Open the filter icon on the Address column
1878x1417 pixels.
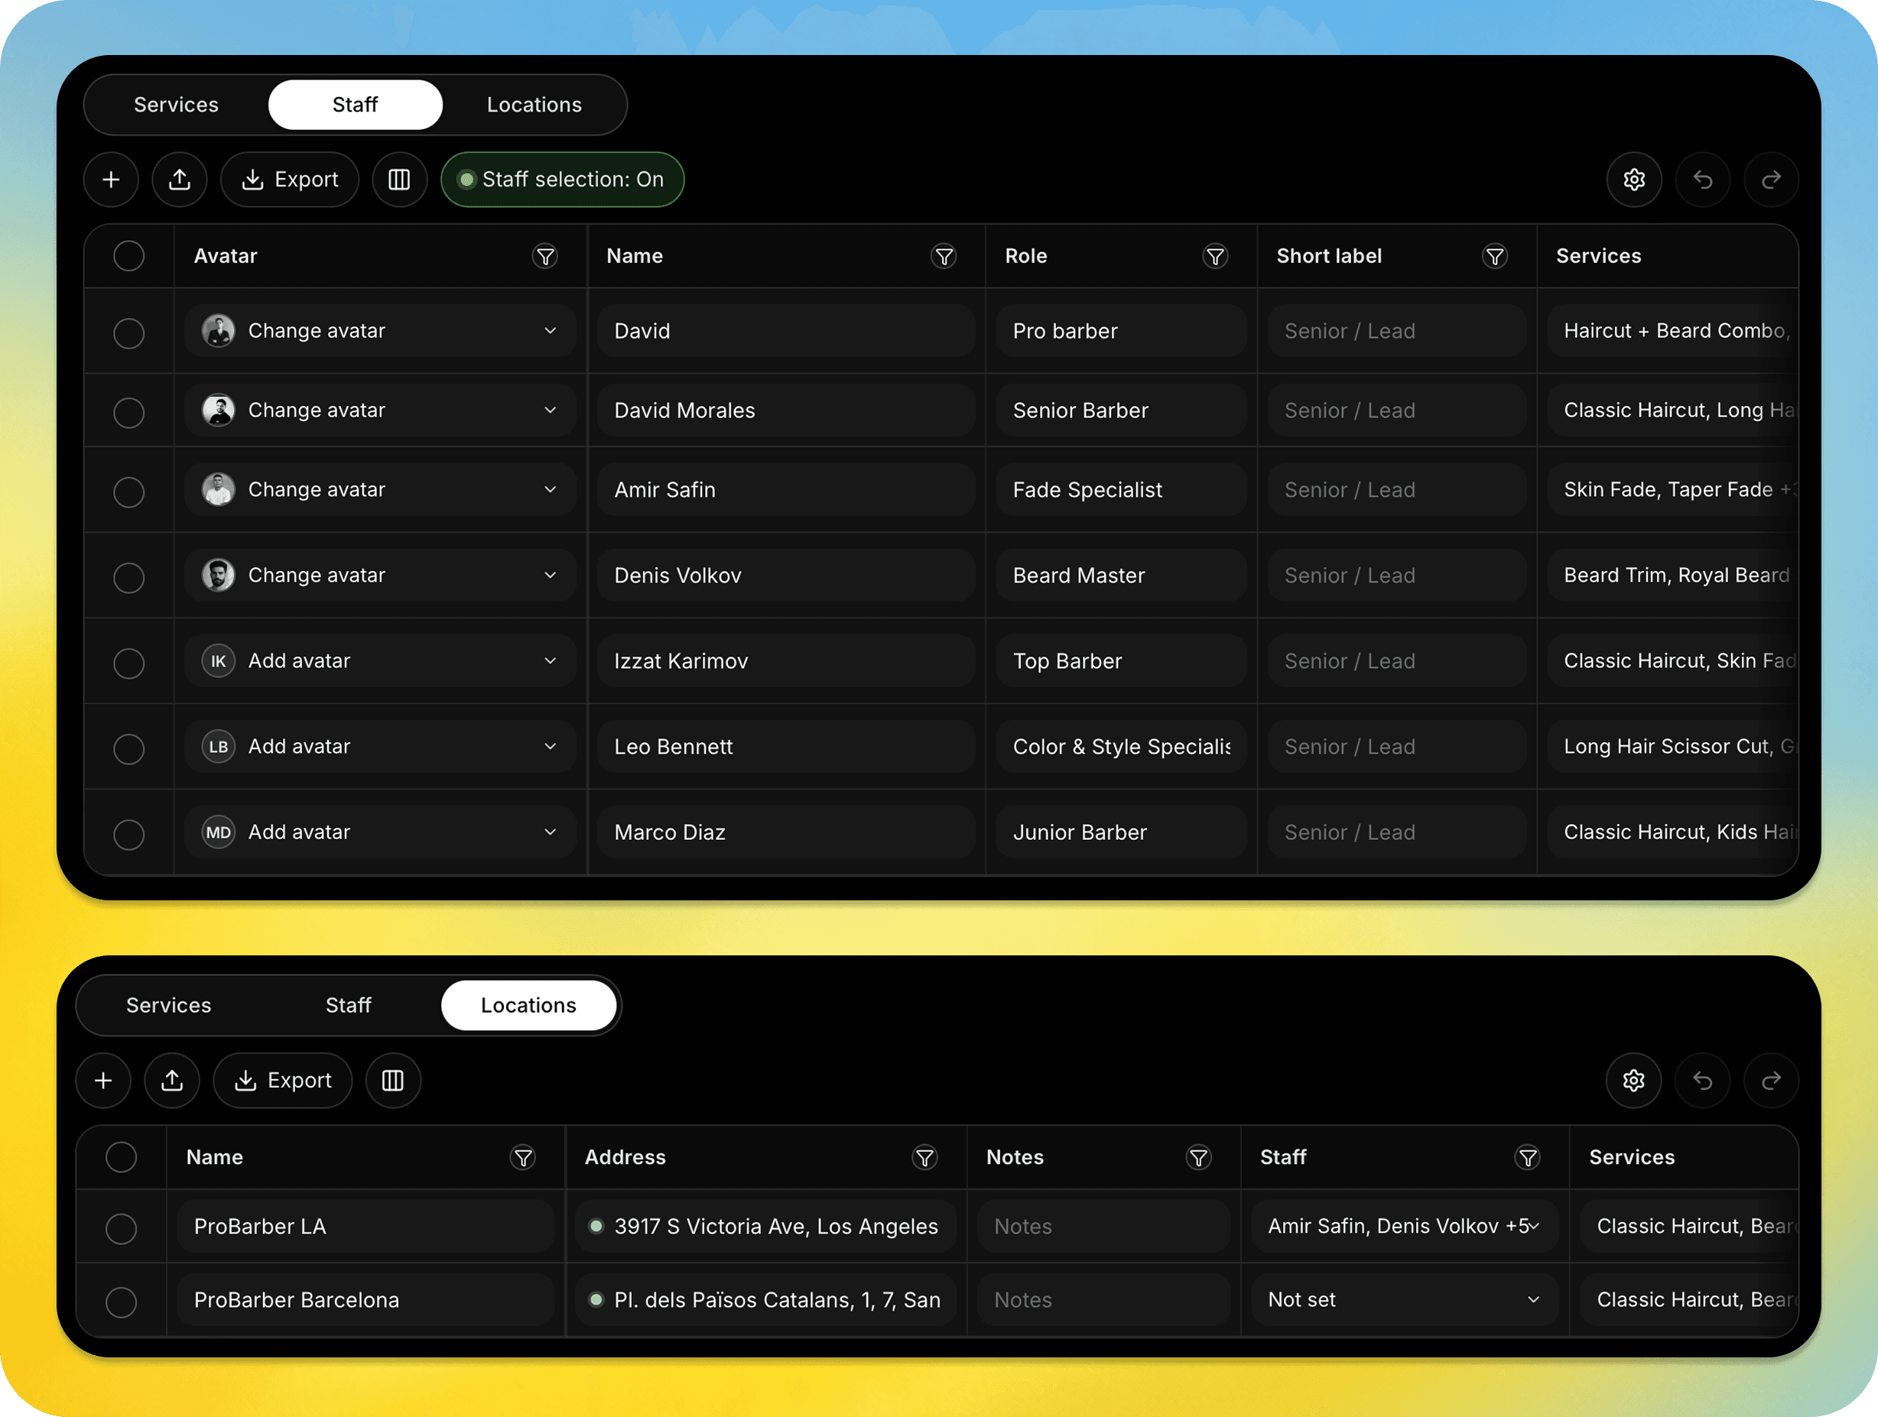[x=924, y=1157]
